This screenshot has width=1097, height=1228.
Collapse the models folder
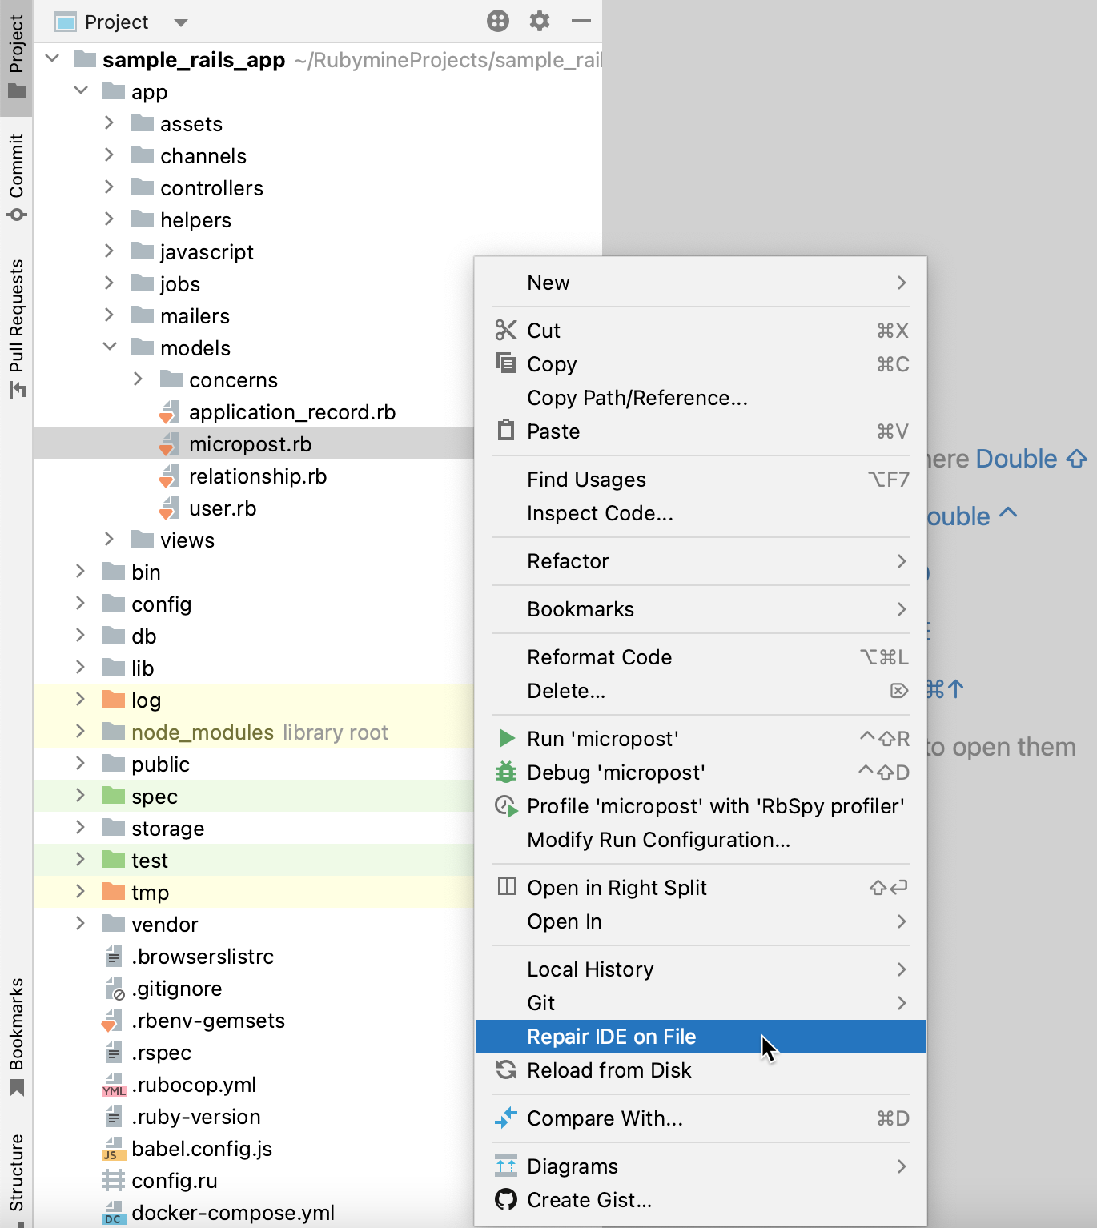click(x=109, y=347)
